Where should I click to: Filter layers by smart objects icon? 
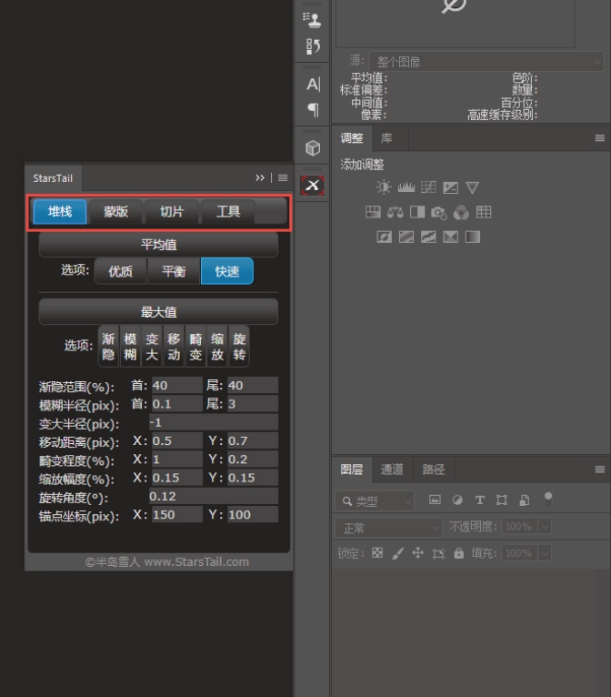pyautogui.click(x=525, y=500)
